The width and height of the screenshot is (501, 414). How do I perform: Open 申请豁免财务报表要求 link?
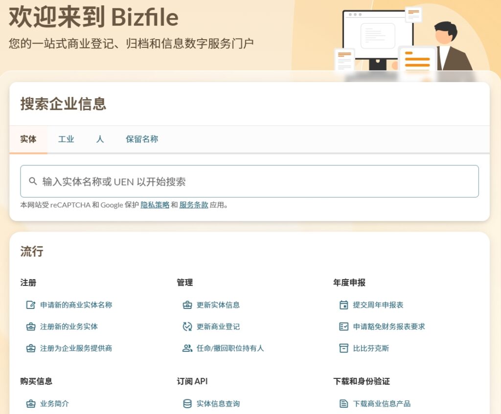389,327
